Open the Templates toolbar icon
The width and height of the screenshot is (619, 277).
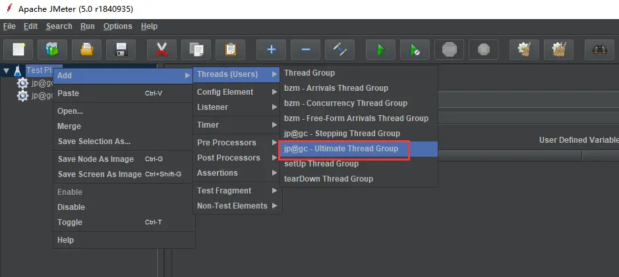click(52, 49)
